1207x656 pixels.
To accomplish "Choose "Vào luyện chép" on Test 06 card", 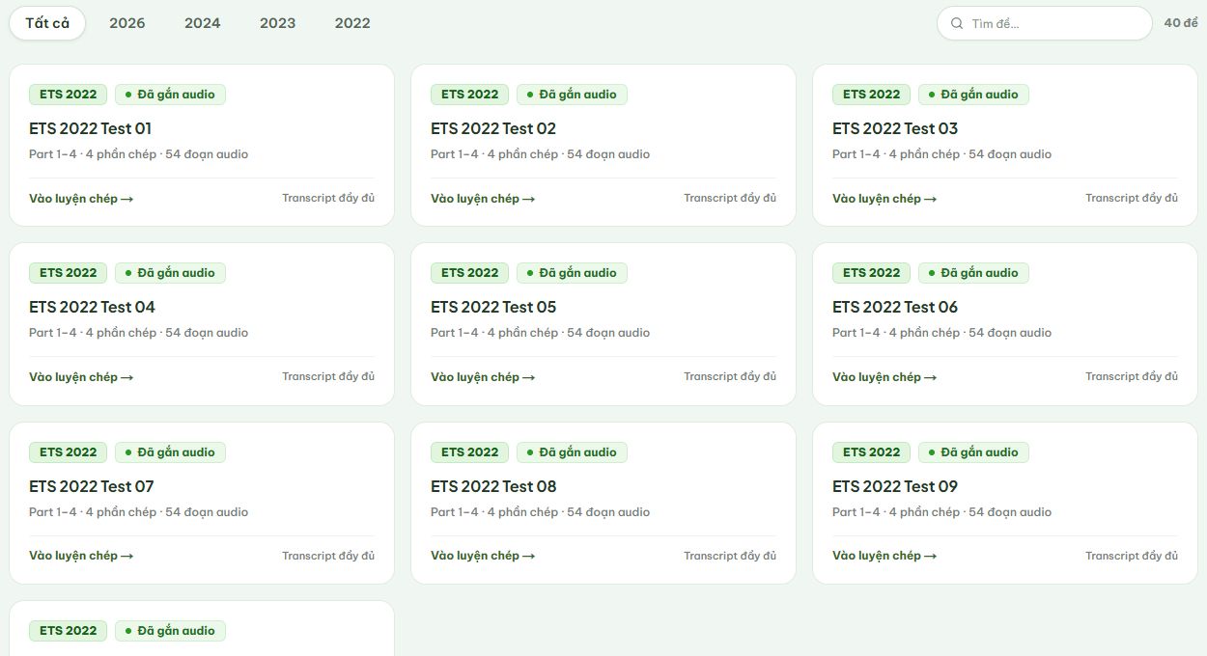I will [884, 377].
